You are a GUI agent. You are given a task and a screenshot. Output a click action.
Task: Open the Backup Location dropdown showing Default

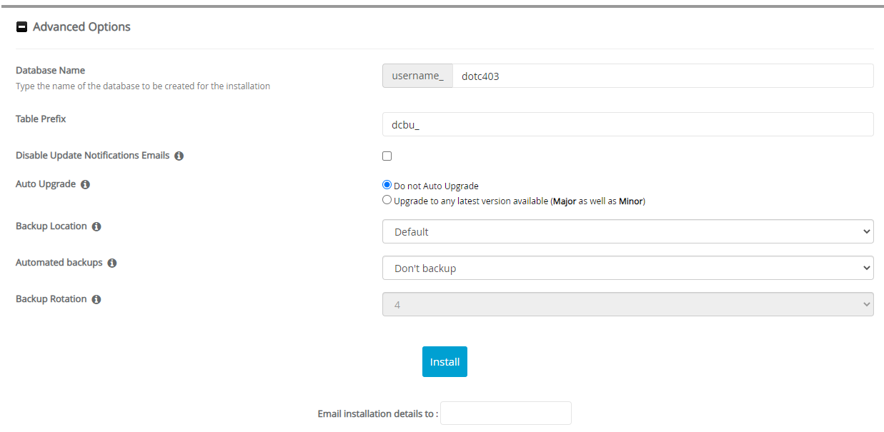pyautogui.click(x=627, y=231)
